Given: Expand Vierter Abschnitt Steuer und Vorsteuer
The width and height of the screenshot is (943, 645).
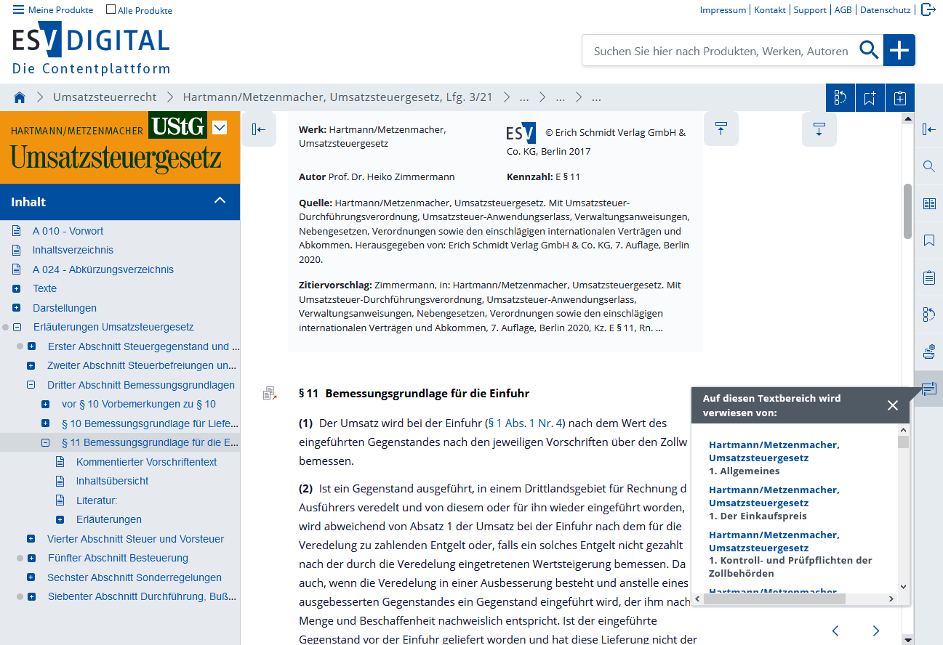Looking at the screenshot, I should click(x=31, y=539).
